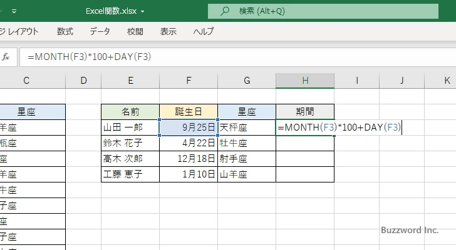
Task: Click the search magnifier icon
Action: [224, 11]
